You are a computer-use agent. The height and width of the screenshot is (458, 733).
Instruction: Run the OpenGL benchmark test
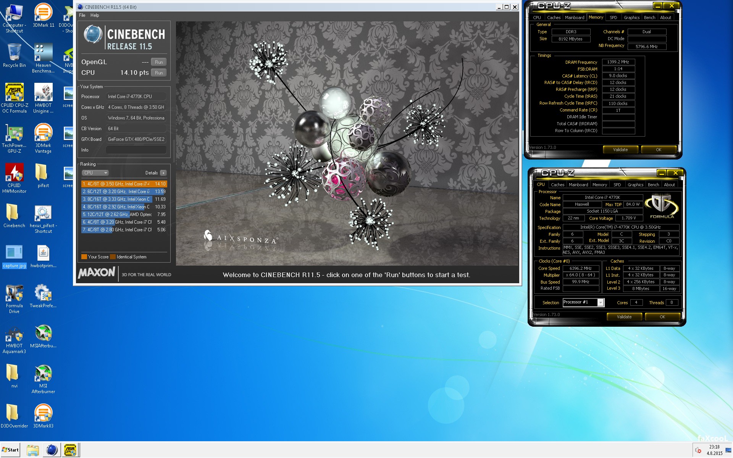(x=159, y=62)
